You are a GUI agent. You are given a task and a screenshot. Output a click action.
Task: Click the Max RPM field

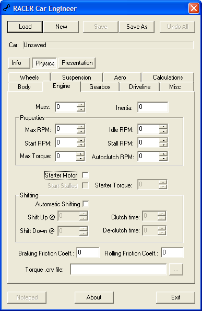point(66,129)
